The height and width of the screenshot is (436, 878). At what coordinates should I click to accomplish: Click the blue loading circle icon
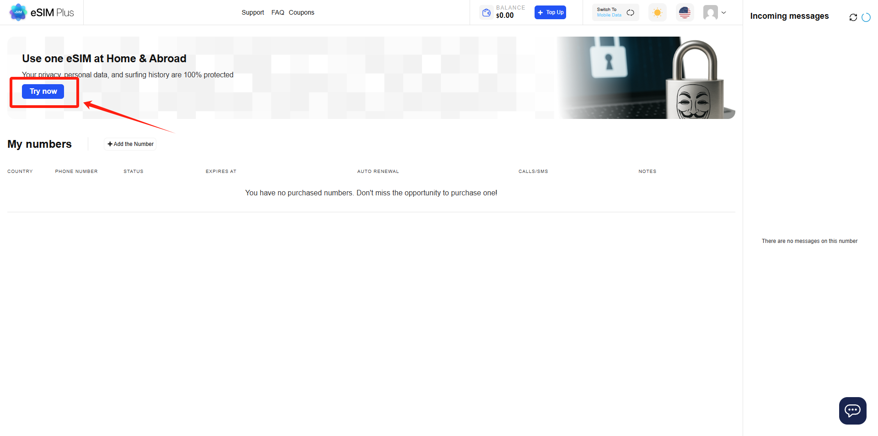click(x=866, y=17)
